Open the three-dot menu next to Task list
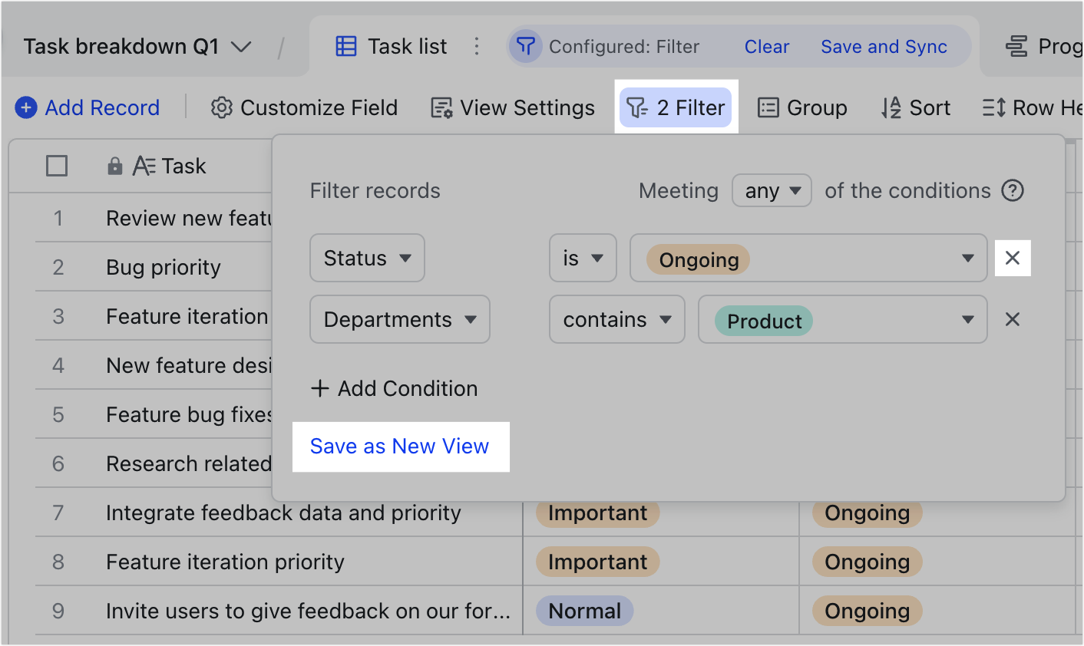1084x646 pixels. coord(477,46)
